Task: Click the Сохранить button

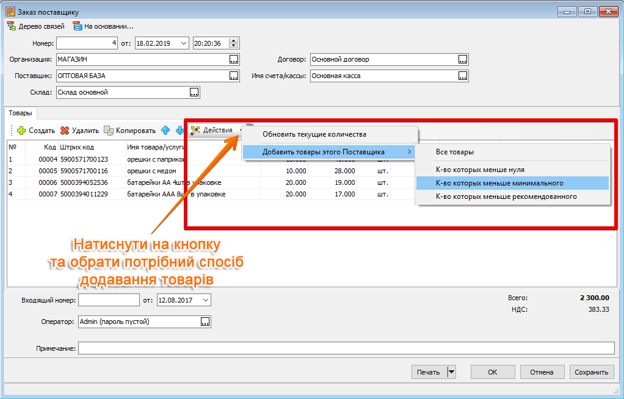Action: (592, 372)
